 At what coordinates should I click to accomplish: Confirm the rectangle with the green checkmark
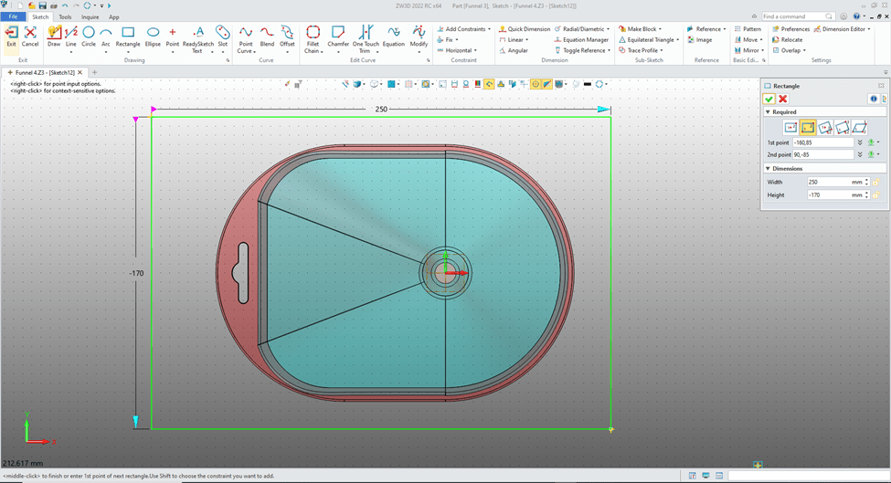click(769, 99)
